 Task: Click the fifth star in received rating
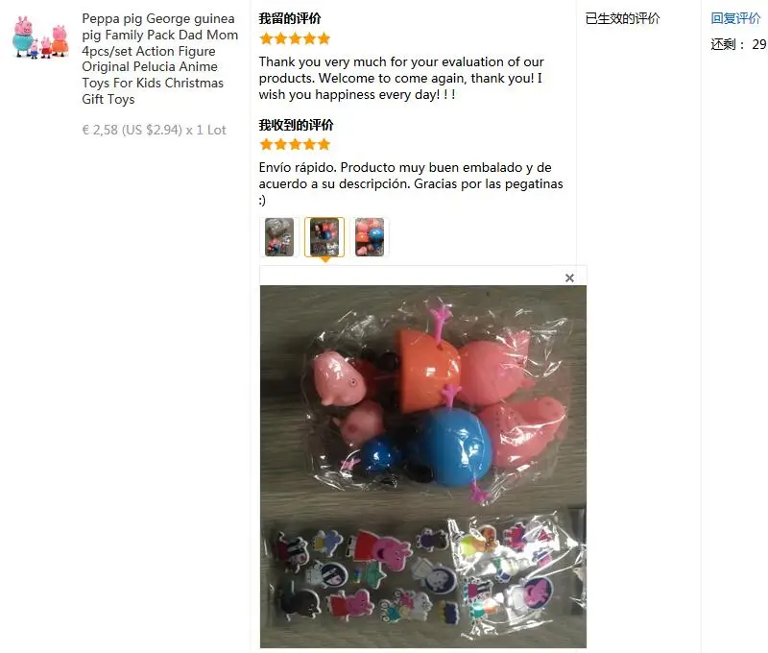[324, 144]
